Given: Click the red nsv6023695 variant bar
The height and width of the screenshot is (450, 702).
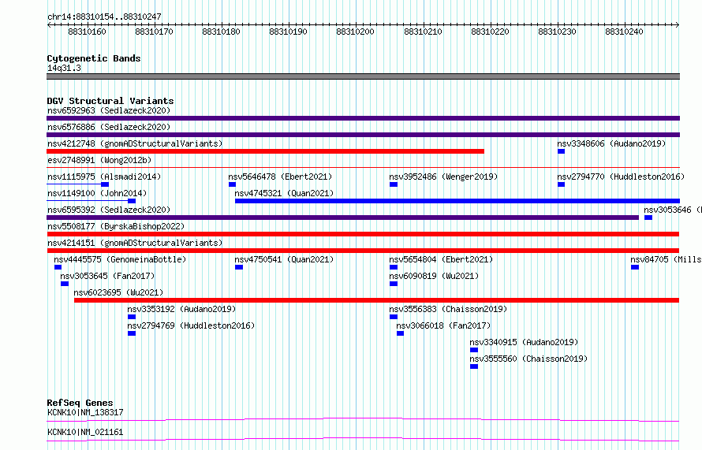Looking at the screenshot, I should point(376,300).
